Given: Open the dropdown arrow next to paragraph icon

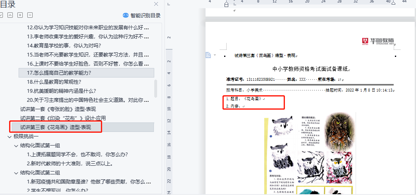Looking at the screenshot, I should tap(214, 55).
